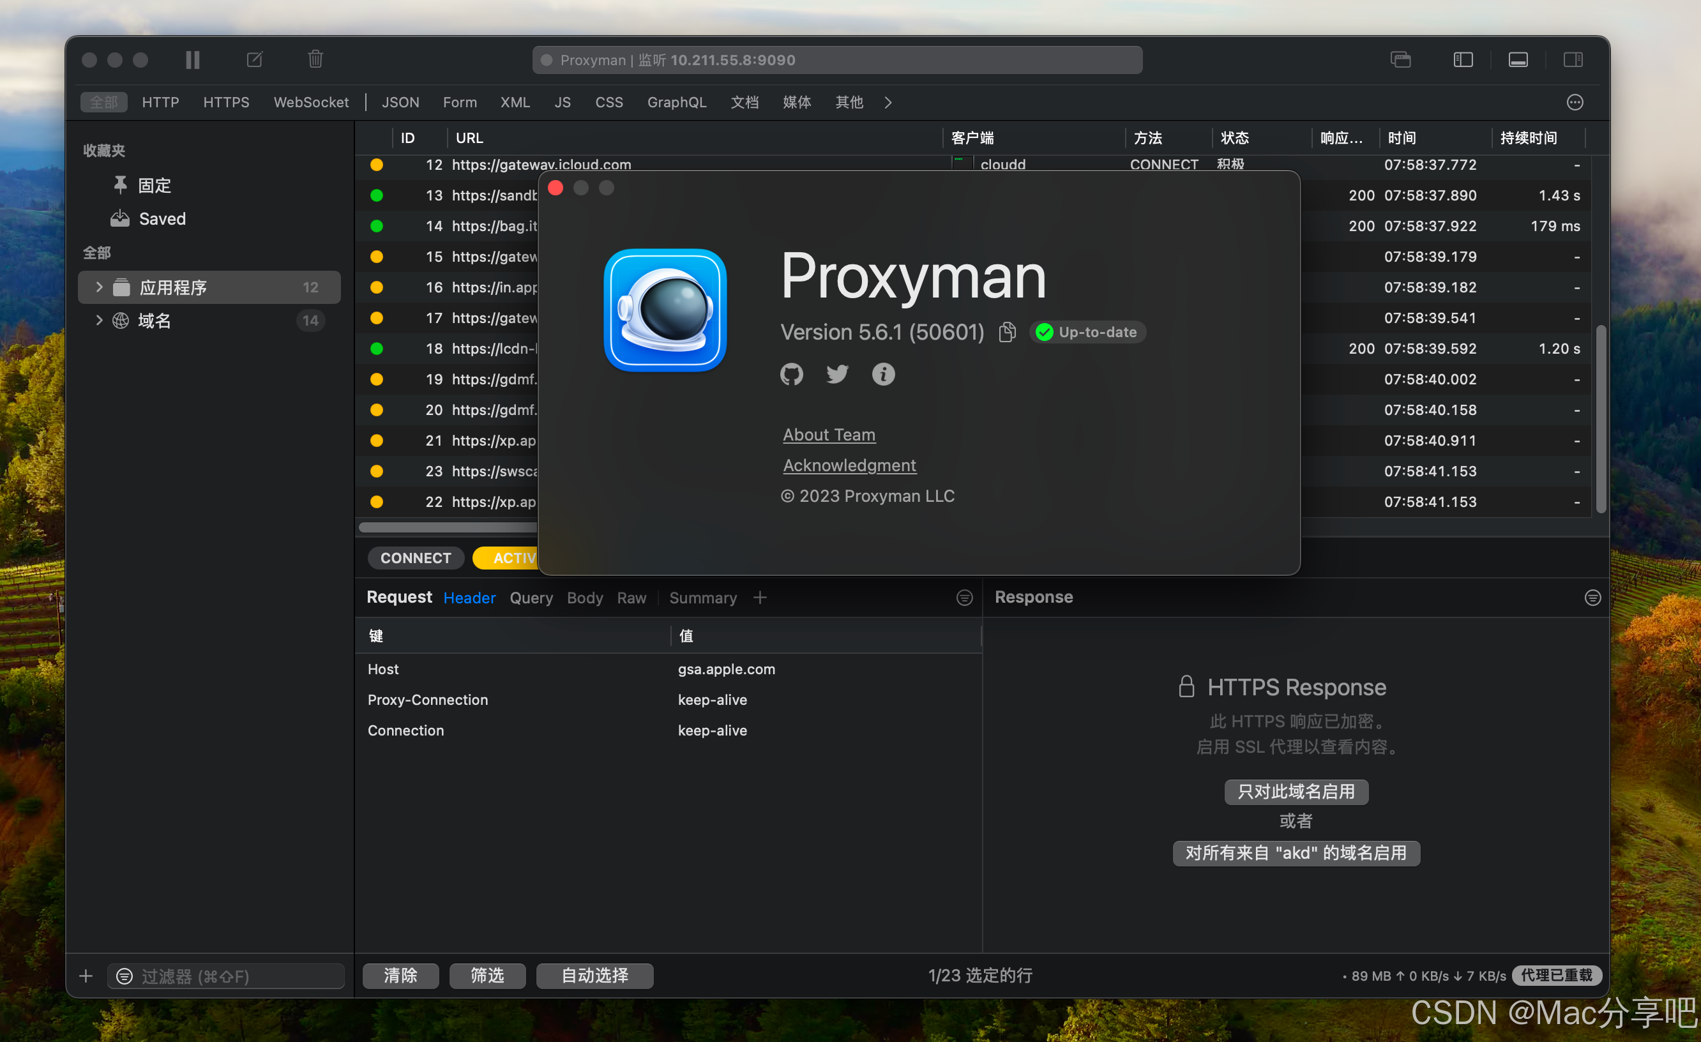Sort by the URL column header
1701x1042 pixels.
pos(694,138)
